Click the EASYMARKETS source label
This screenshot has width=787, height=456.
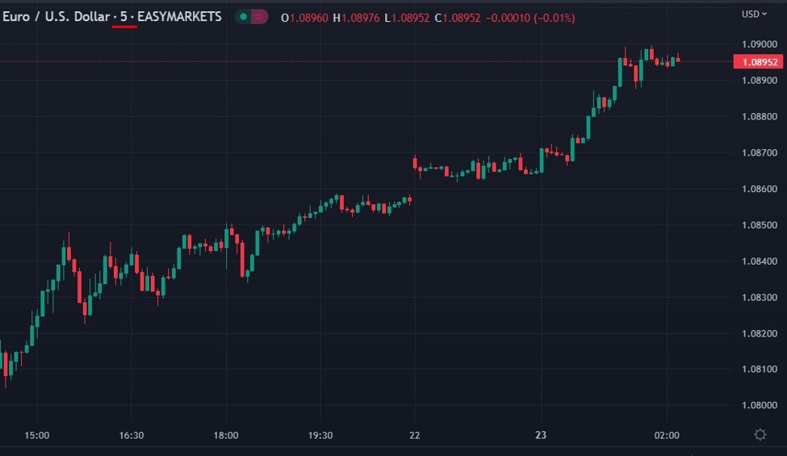(x=179, y=17)
